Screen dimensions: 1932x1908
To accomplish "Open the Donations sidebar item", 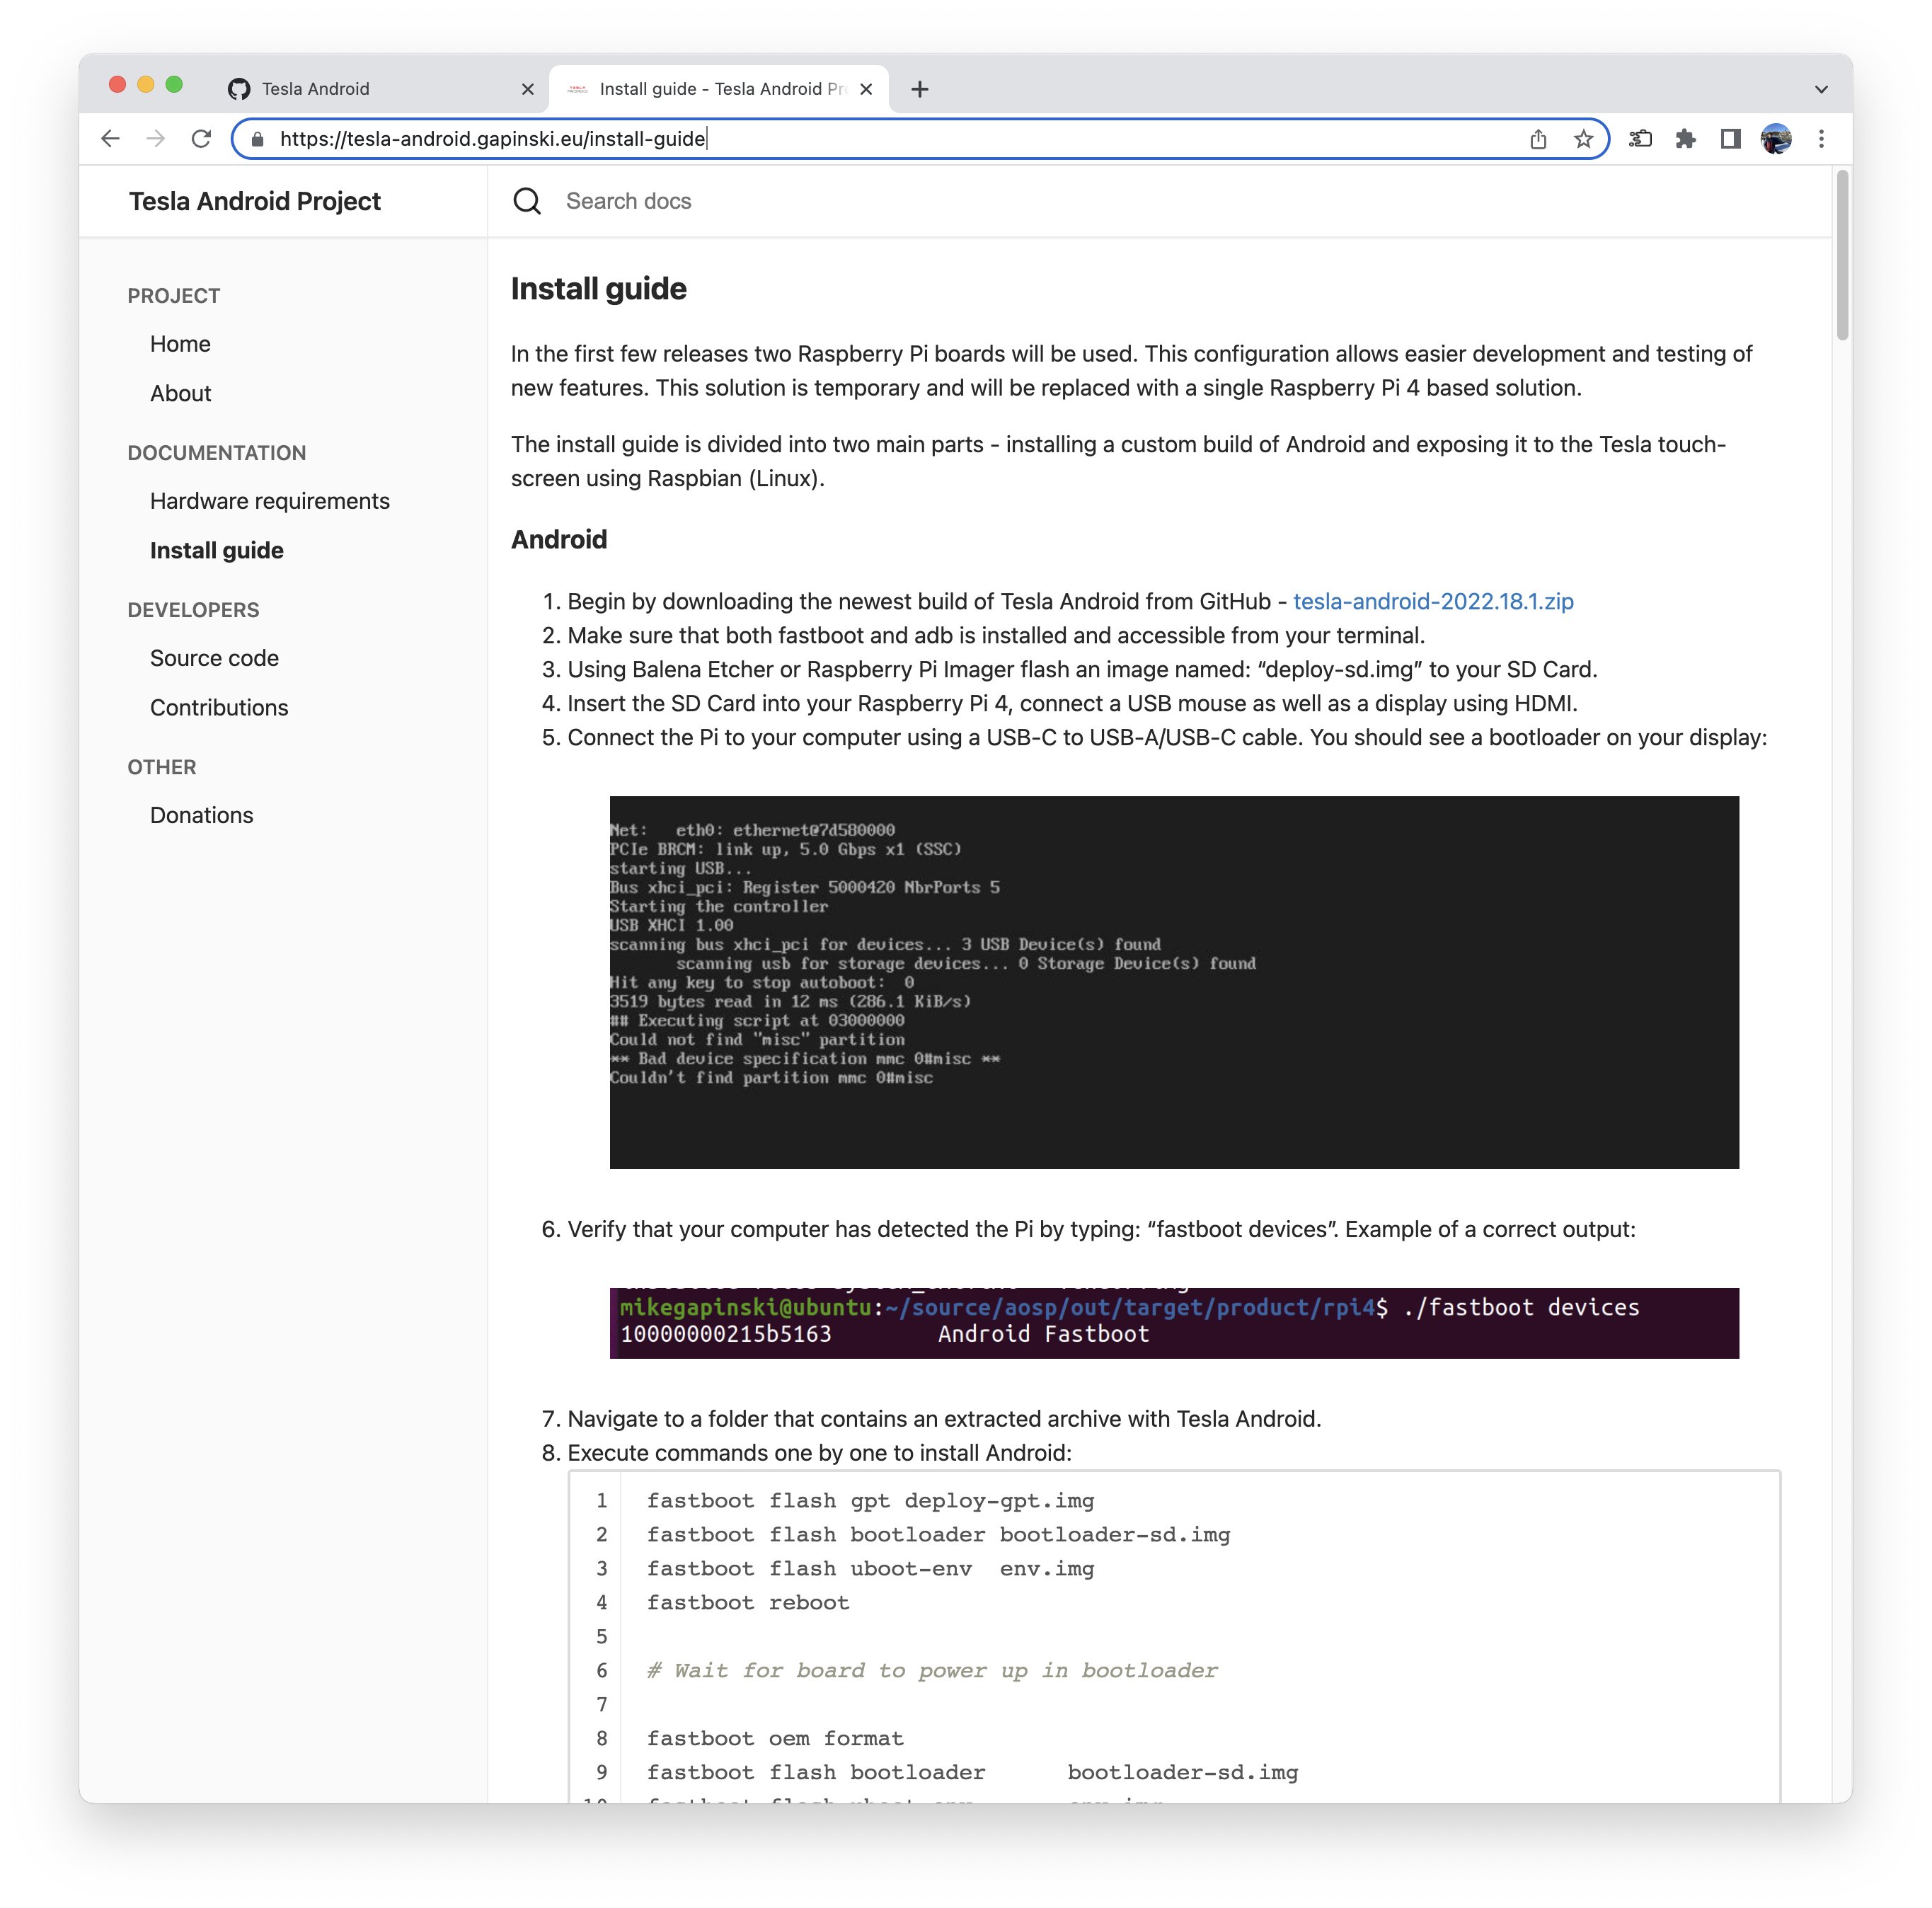I will pyautogui.click(x=201, y=815).
